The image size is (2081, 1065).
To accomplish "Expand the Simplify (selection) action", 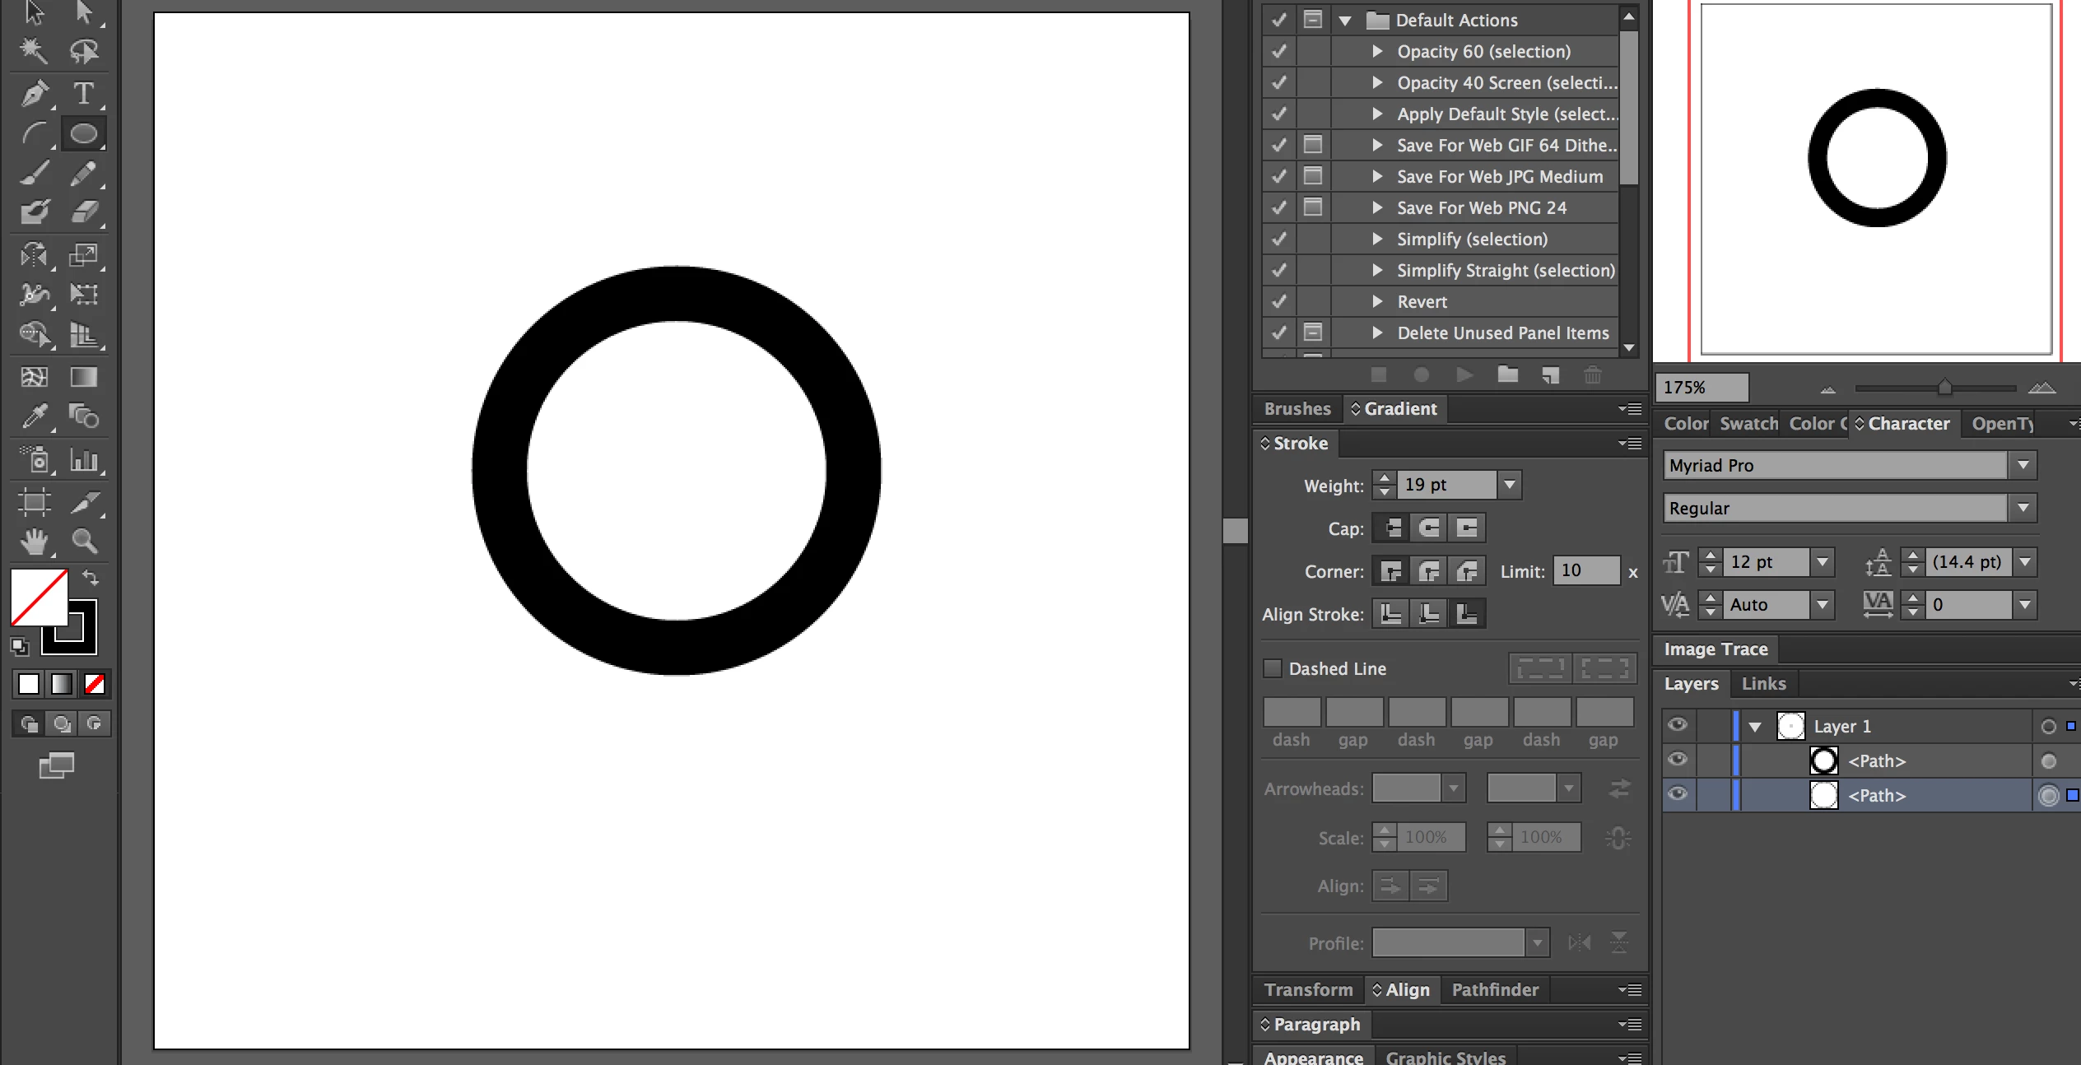I will point(1377,239).
